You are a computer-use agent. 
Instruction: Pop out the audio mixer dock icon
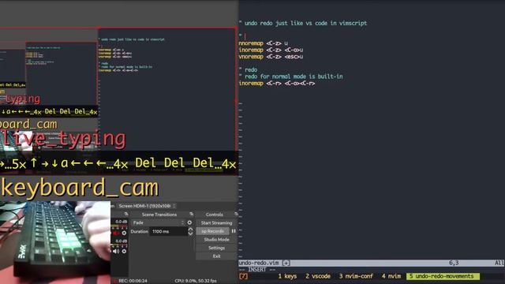pos(126,214)
